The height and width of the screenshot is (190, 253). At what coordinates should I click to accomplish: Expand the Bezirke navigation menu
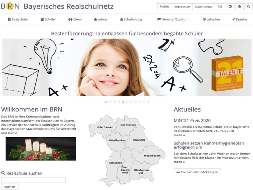click(x=239, y=19)
